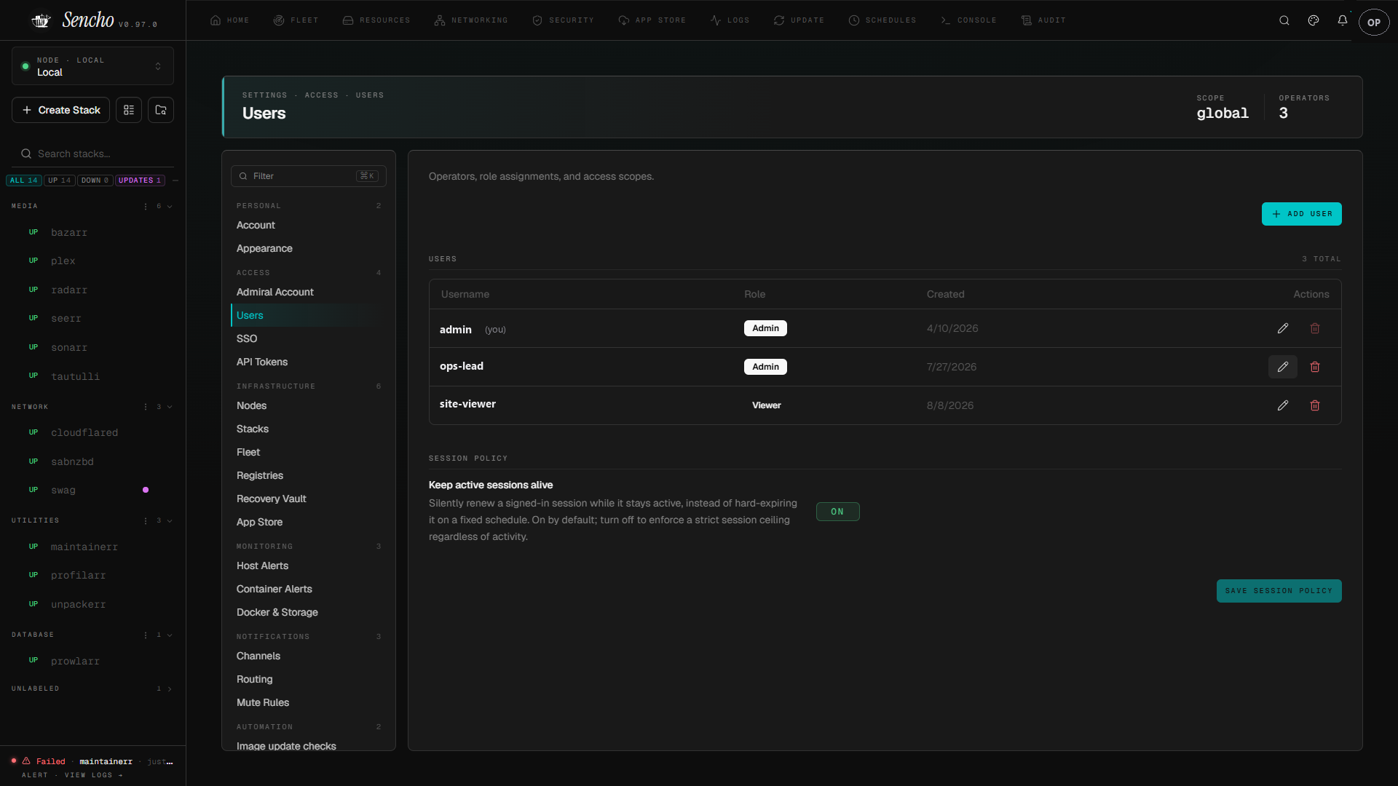This screenshot has width=1398, height=786.
Task: Open the Networking nav tab
Action: [471, 20]
